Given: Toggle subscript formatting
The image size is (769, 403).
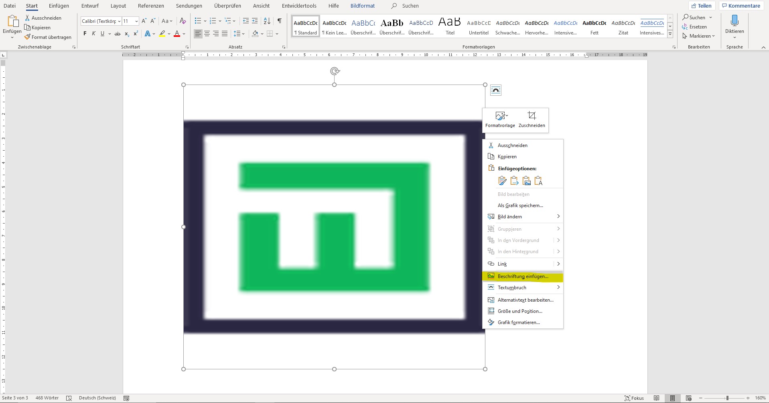Looking at the screenshot, I should 127,34.
